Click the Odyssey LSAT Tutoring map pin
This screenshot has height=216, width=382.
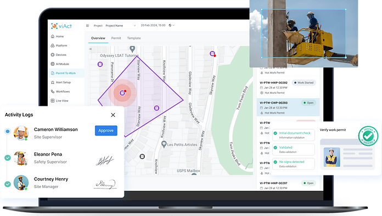[x=132, y=49]
